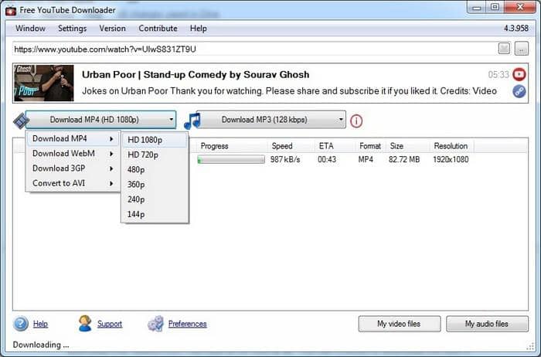Pick the 240p quality option
Image resolution: width=541 pixels, height=357 pixels.
point(155,199)
